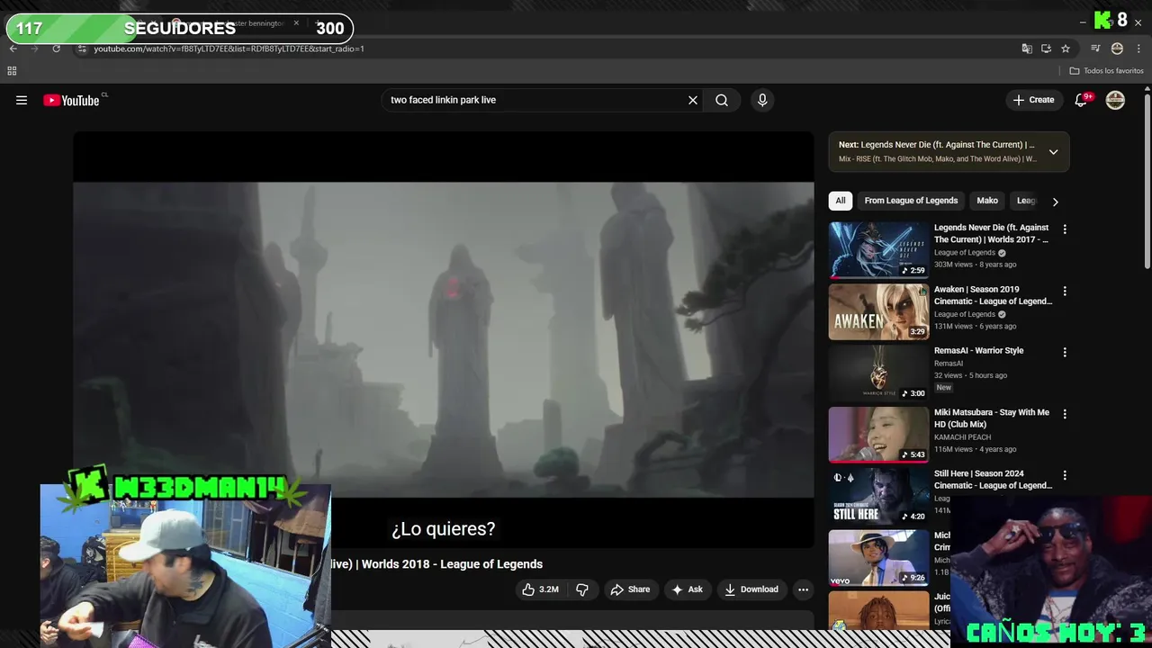Go to the YouTube home logo
1152x648 pixels.
(71, 100)
